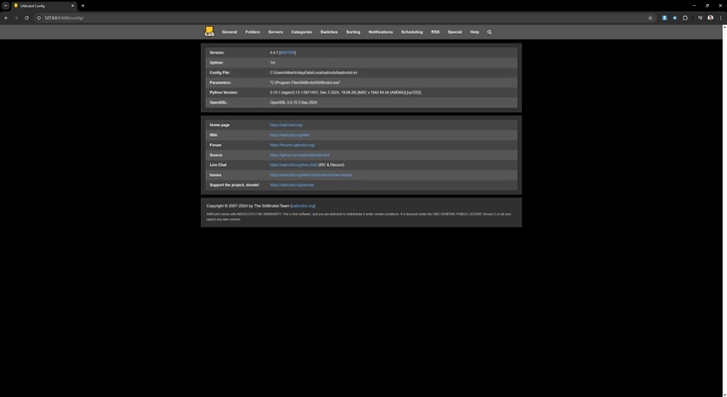Open the Notifications config tab
This screenshot has height=397, width=727.
(x=381, y=32)
